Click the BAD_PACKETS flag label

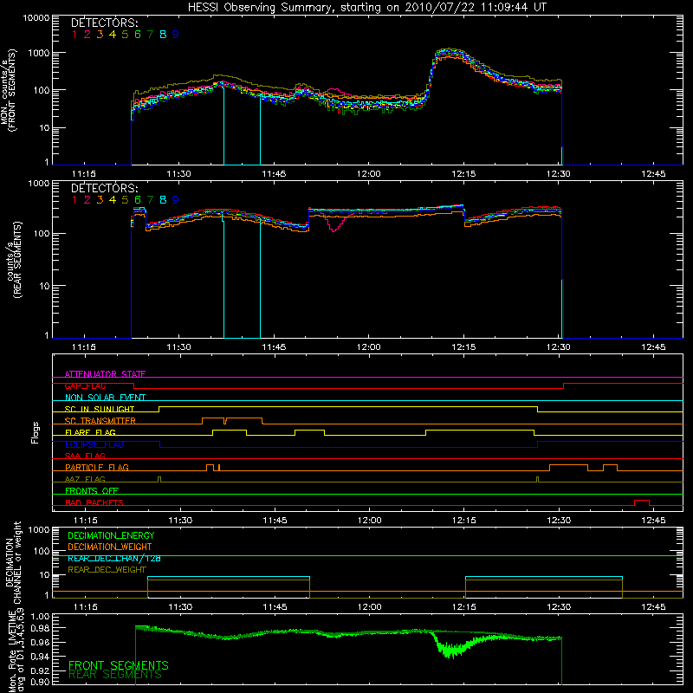pyautogui.click(x=94, y=502)
